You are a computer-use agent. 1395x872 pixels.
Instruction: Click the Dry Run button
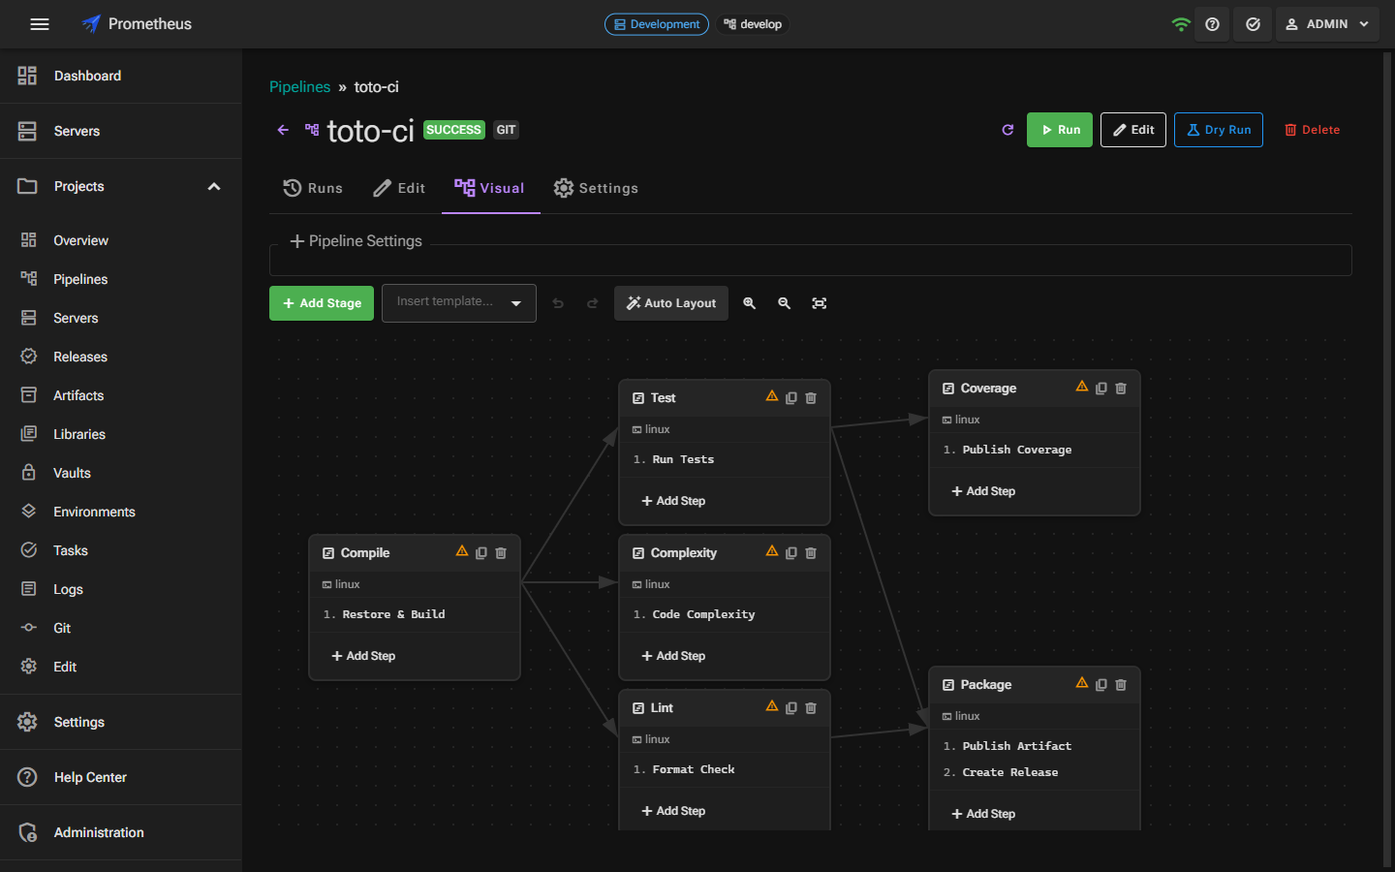[x=1219, y=130]
